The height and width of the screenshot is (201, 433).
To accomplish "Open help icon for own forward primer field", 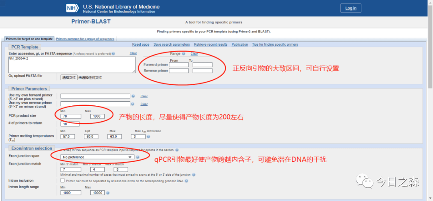I will (x=134, y=96).
